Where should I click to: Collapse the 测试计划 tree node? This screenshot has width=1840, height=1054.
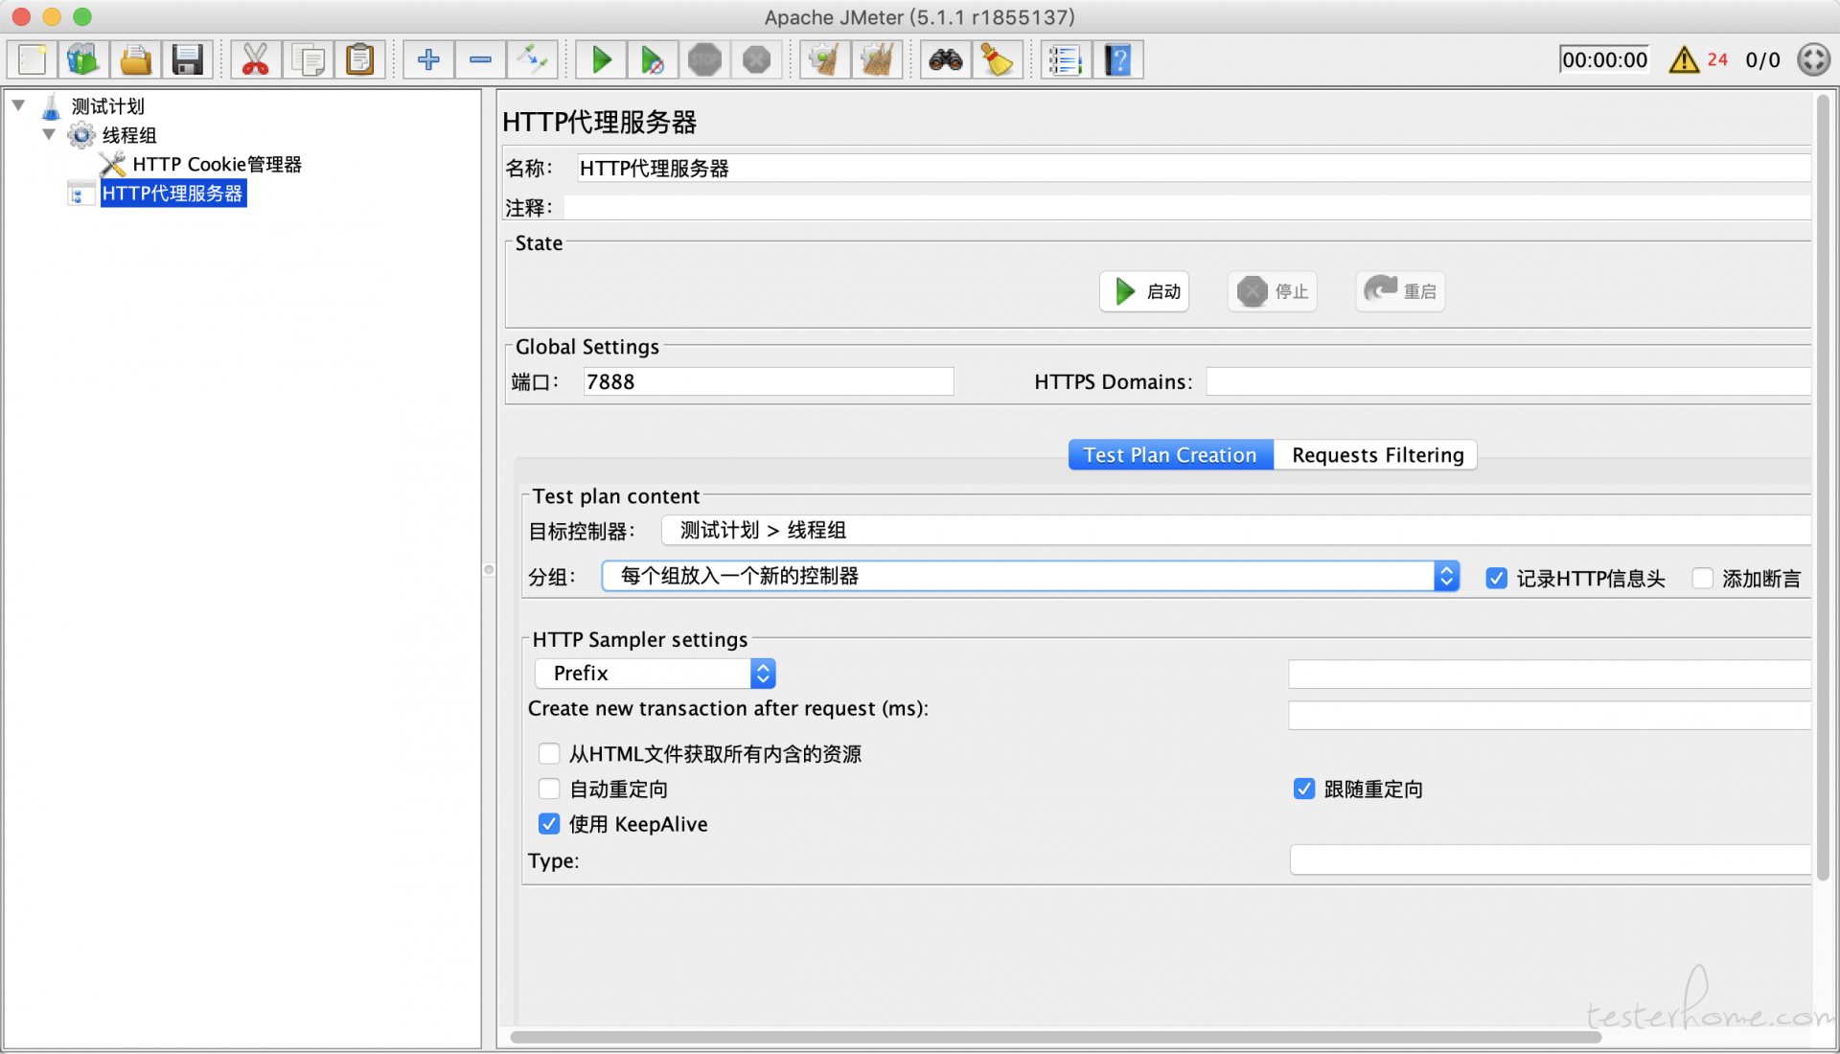click(x=18, y=105)
